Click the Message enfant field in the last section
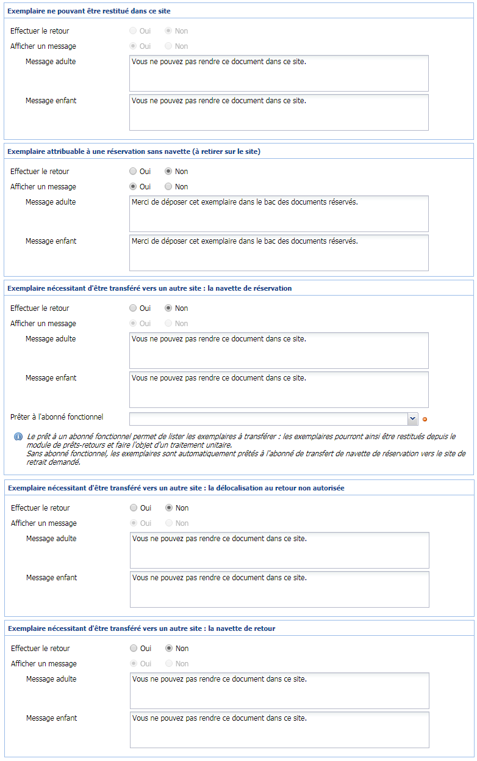This screenshot has width=477, height=761. (x=278, y=729)
